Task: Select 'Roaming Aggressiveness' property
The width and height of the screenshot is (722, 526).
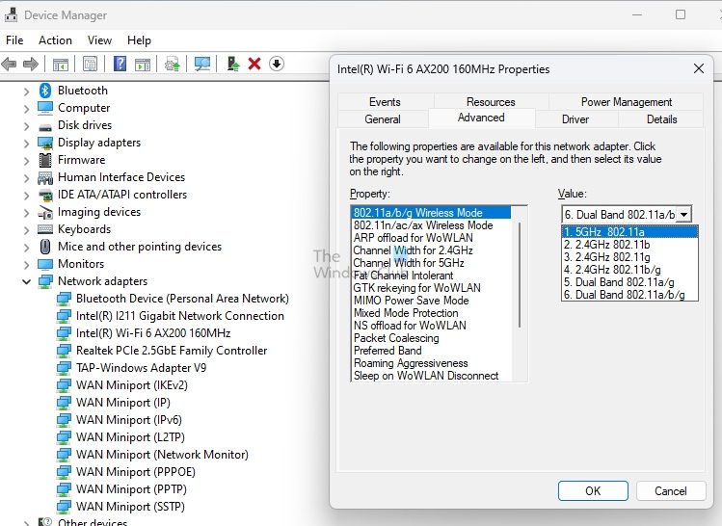Action: click(432, 363)
